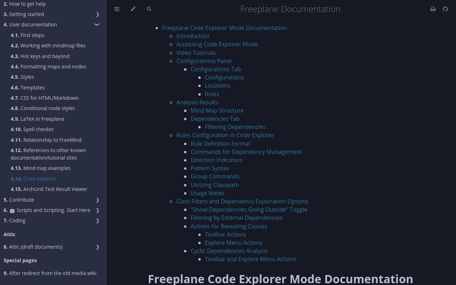456x285 pixels.
Task: Select the 4.14 Code explorer entry
Action: pos(33,179)
